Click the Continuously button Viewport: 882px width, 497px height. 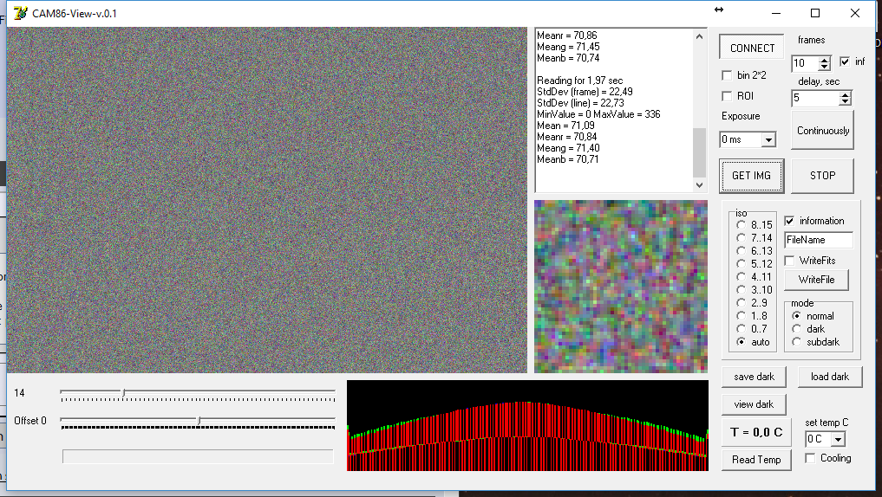coord(822,130)
